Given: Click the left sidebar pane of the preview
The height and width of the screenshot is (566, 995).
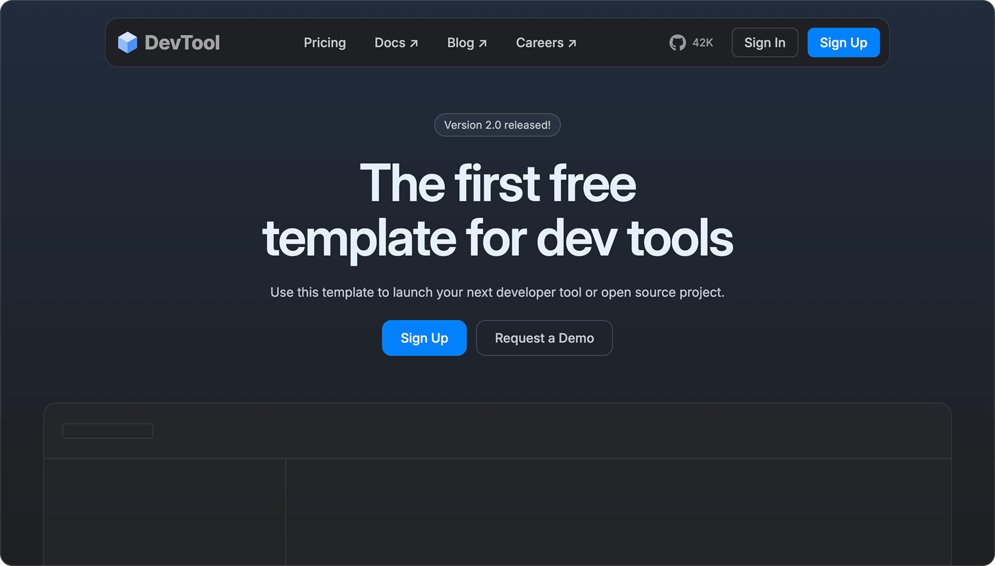Looking at the screenshot, I should coord(165,512).
